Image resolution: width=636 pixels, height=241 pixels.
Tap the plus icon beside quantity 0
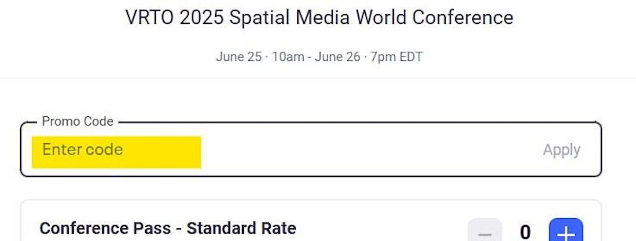click(566, 231)
